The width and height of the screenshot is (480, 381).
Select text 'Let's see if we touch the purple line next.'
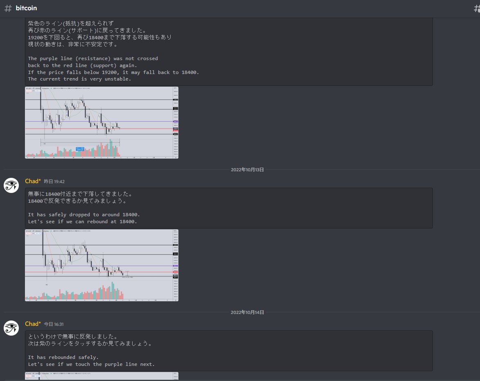pyautogui.click(x=92, y=365)
